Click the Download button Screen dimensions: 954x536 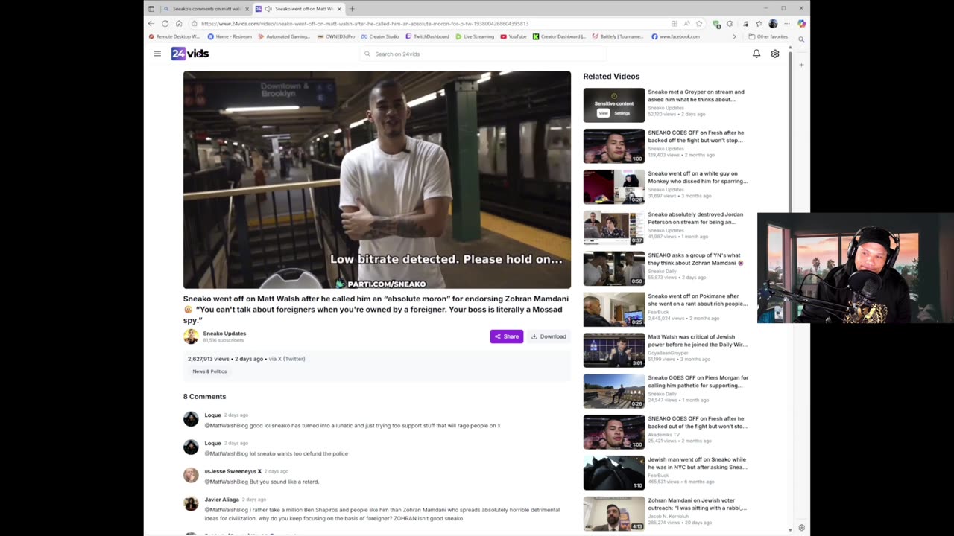tap(549, 336)
